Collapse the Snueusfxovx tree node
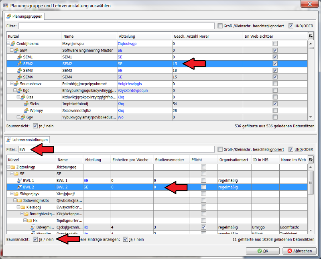Screen dimensions: 321x259 point(12,84)
